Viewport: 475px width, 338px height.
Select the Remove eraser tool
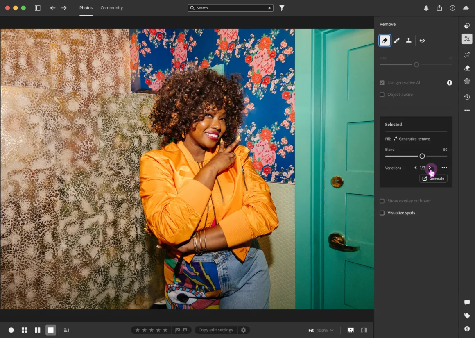(385, 40)
